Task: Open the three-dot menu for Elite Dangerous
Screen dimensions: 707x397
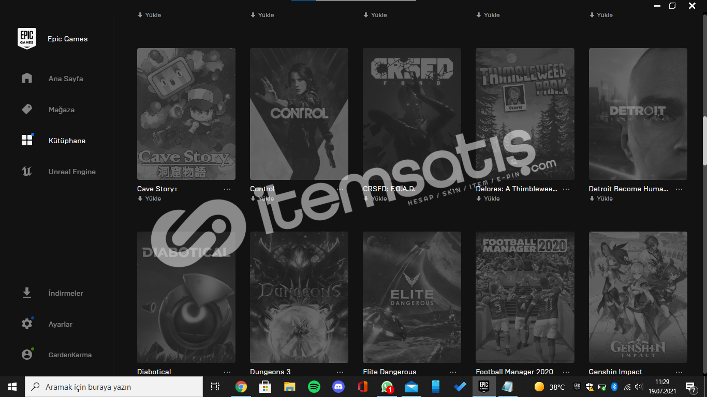Action: pyautogui.click(x=453, y=372)
